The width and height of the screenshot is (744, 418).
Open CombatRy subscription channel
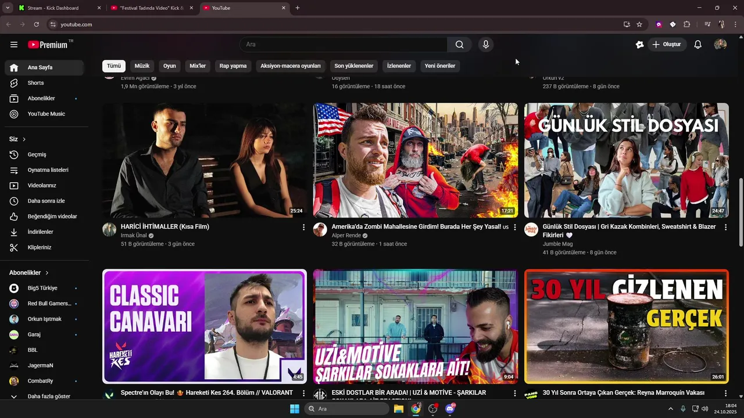click(44, 381)
